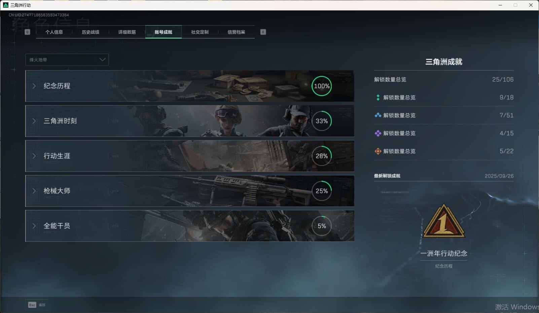This screenshot has width=539, height=313.
Task: Click the orange rarity achievement icon
Action: click(x=378, y=151)
